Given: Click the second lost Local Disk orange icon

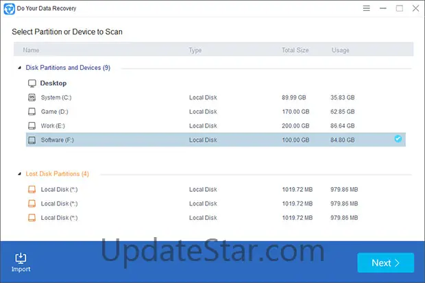Looking at the screenshot, I should pos(32,204).
